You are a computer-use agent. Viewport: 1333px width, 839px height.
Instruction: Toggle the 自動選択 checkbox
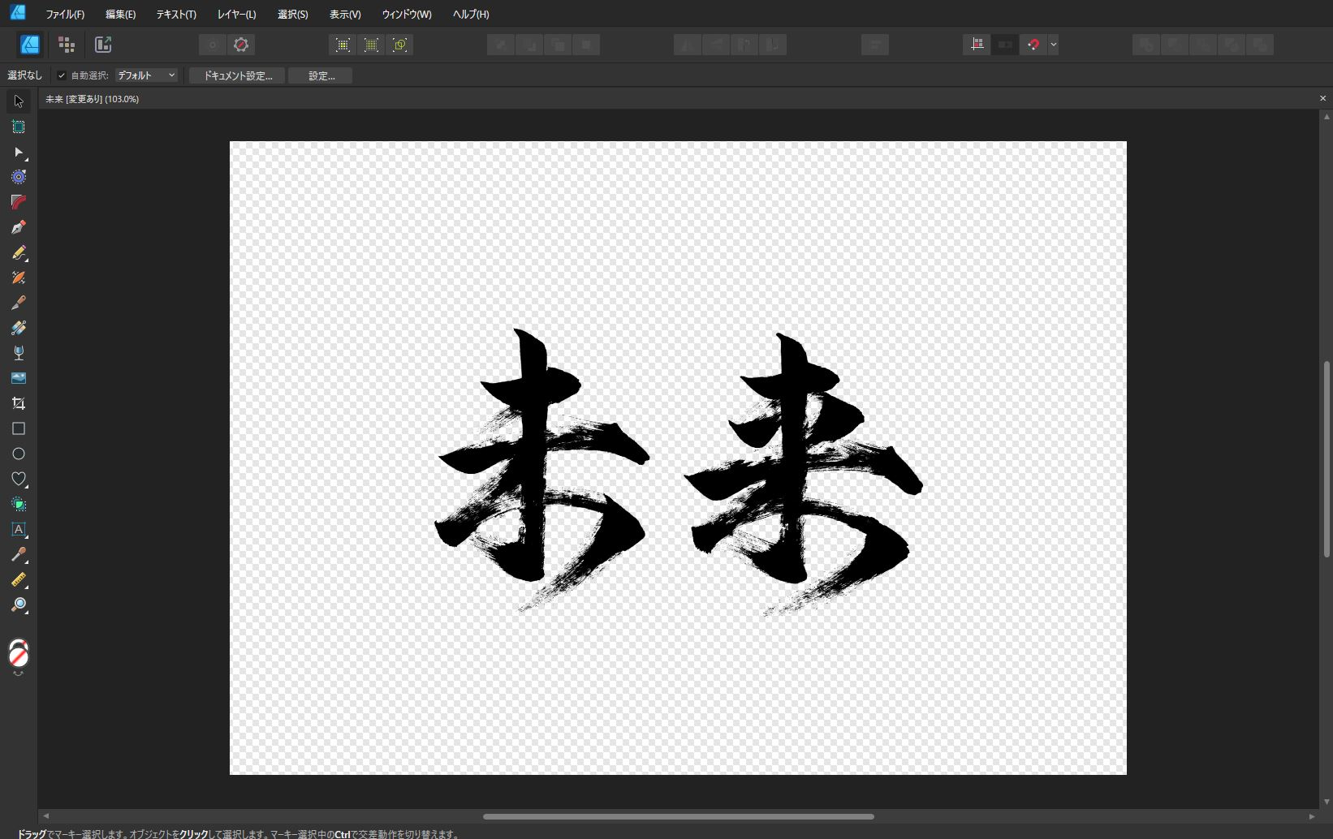pyautogui.click(x=62, y=75)
